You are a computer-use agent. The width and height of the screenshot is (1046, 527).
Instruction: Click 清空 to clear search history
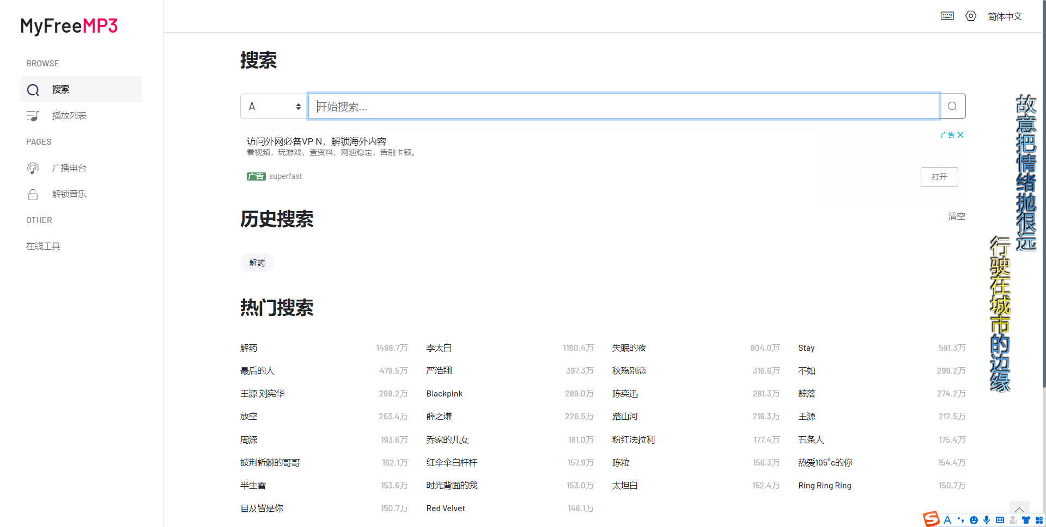click(956, 216)
